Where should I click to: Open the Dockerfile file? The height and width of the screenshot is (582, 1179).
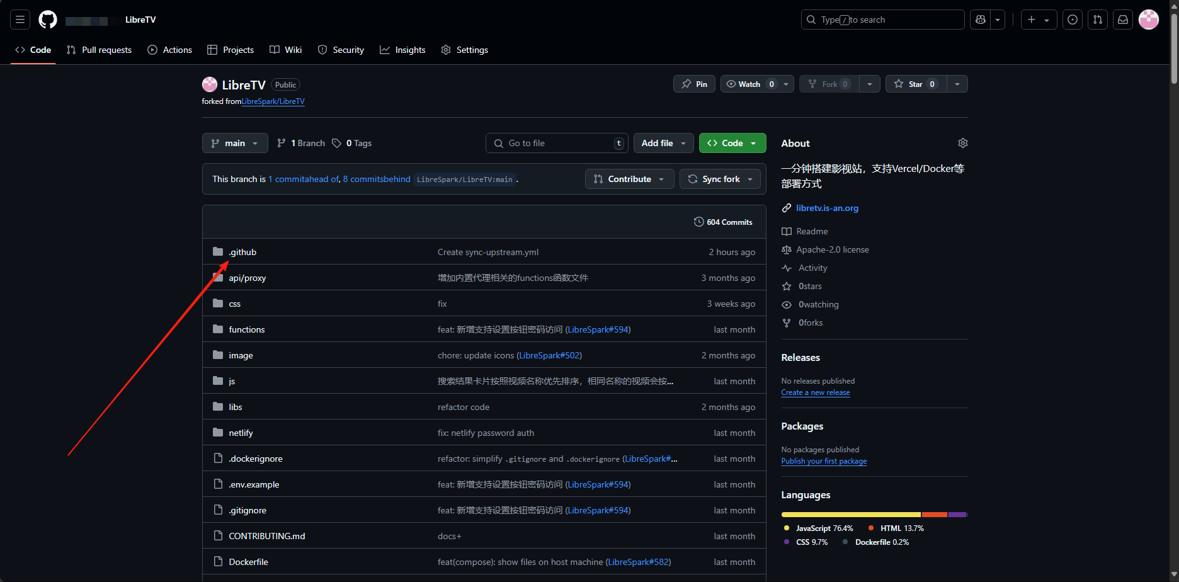pos(249,562)
